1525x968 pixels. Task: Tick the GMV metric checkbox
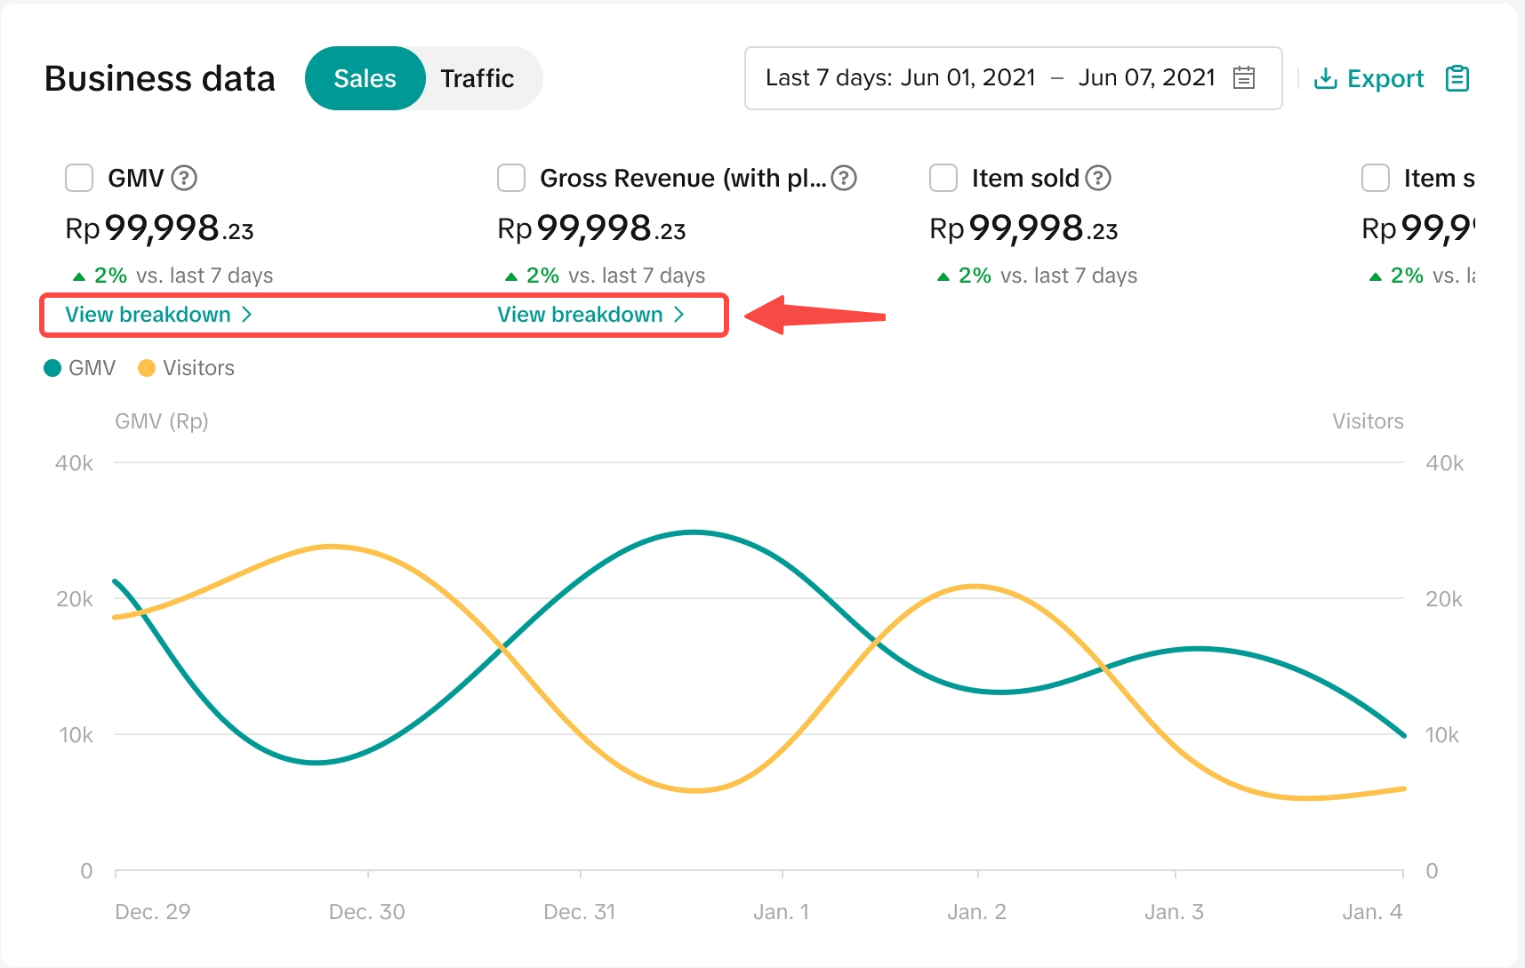coord(79,178)
